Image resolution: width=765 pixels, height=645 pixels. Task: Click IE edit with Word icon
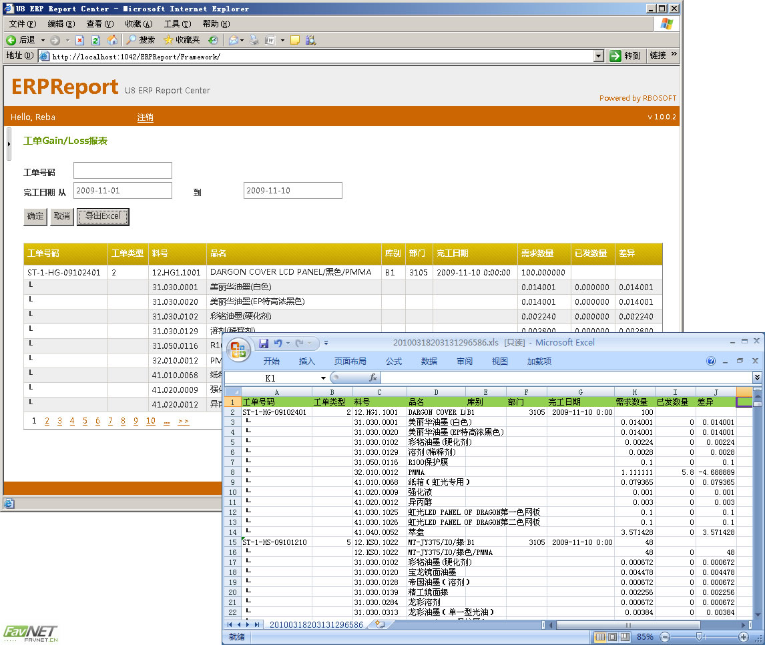[x=270, y=40]
